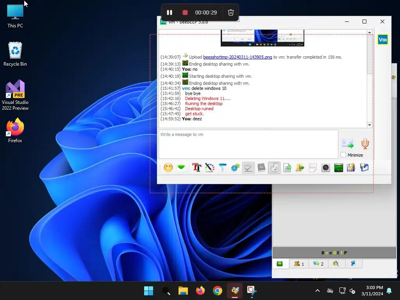Click the camera screenshot icon
The image size is (400, 300).
[x=326, y=168]
